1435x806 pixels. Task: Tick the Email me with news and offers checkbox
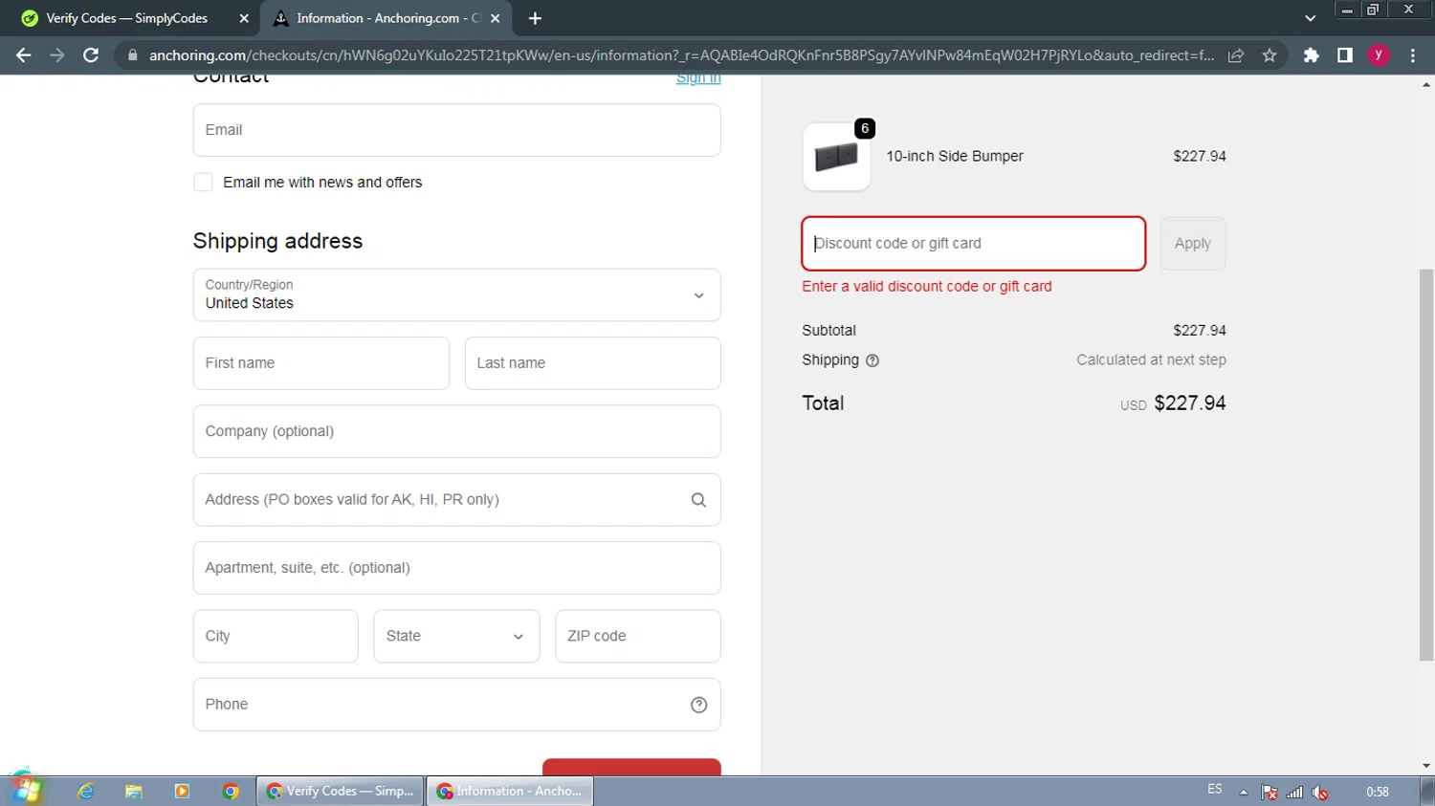[203, 183]
